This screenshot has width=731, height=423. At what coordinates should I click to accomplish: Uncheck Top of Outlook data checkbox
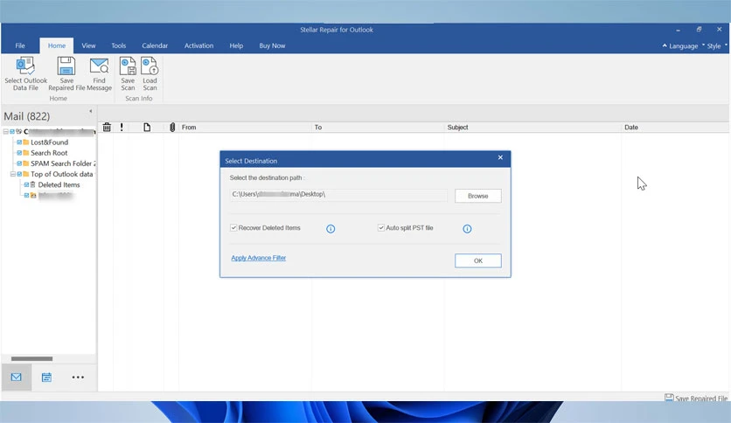pyautogui.click(x=19, y=174)
